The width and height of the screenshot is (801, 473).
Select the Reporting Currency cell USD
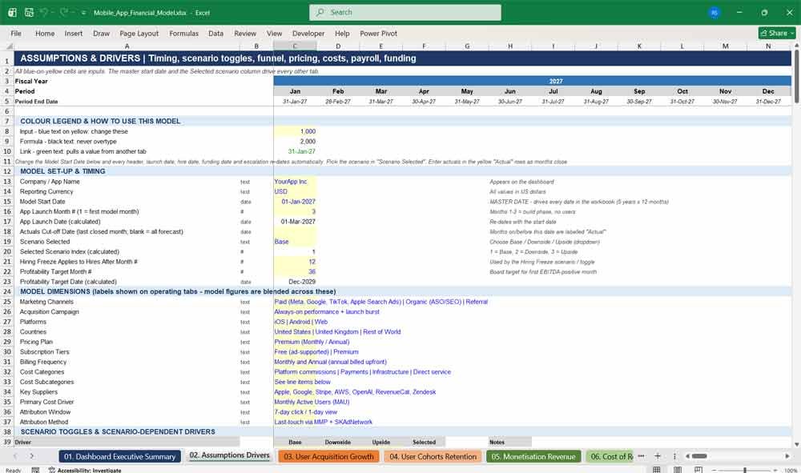[x=295, y=192]
